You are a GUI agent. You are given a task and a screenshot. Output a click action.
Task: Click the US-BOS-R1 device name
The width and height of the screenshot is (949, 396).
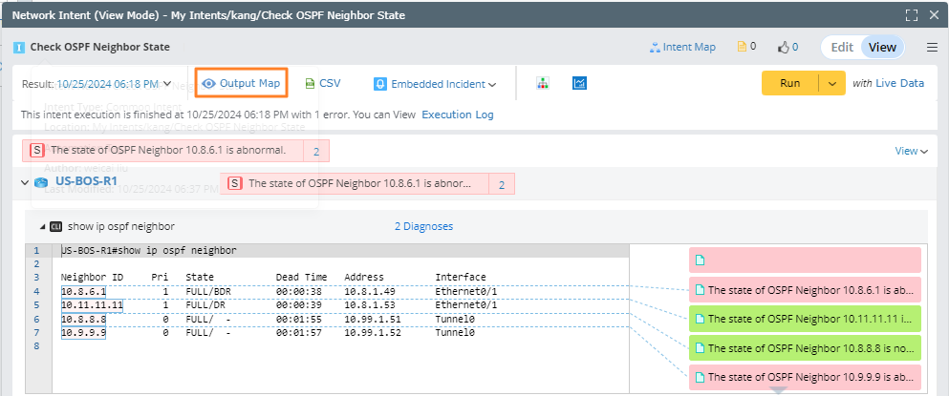tap(87, 180)
